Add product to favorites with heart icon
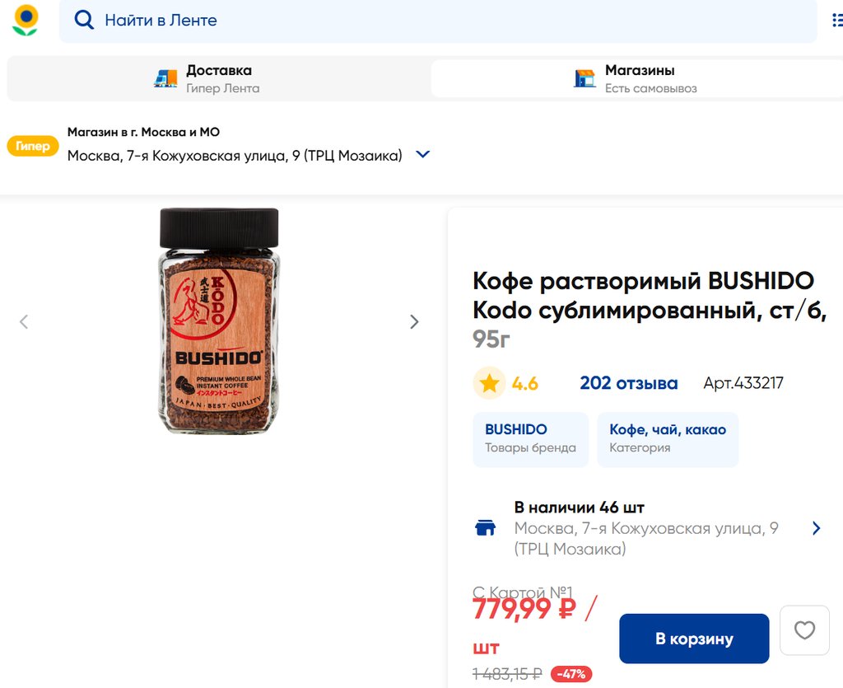843x688 pixels. [x=804, y=630]
